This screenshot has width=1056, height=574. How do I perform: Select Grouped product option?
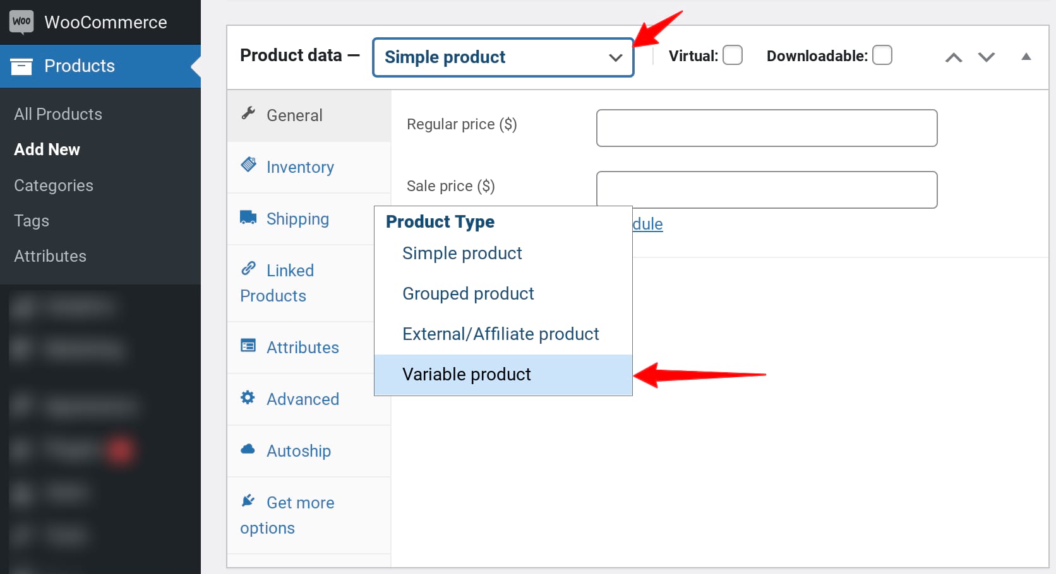coord(468,294)
